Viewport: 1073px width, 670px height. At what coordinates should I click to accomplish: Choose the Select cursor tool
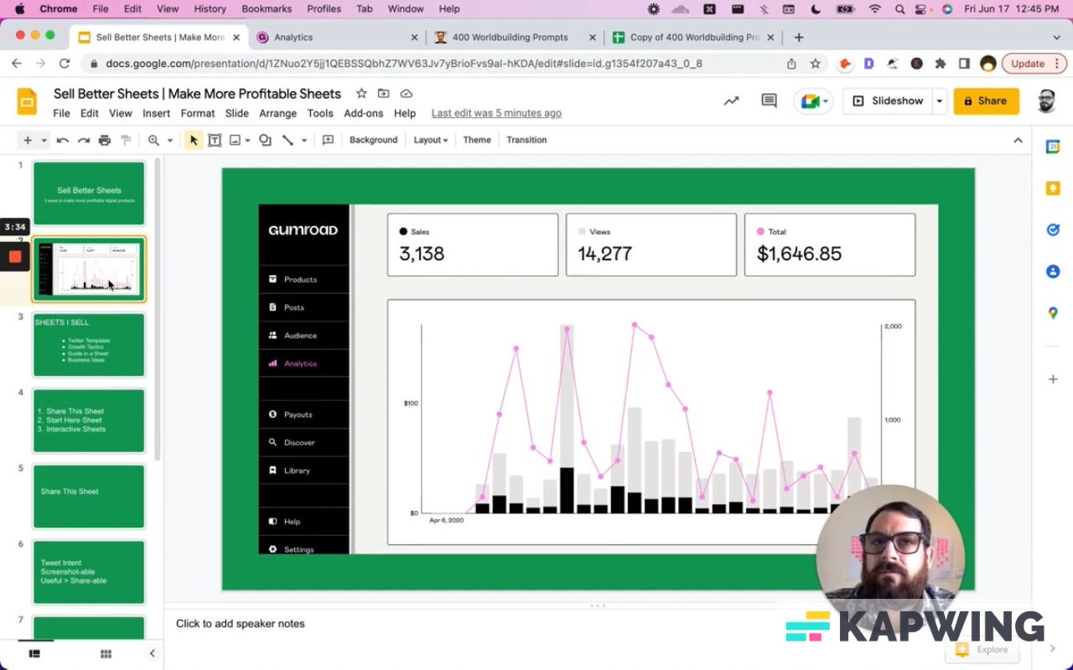194,140
